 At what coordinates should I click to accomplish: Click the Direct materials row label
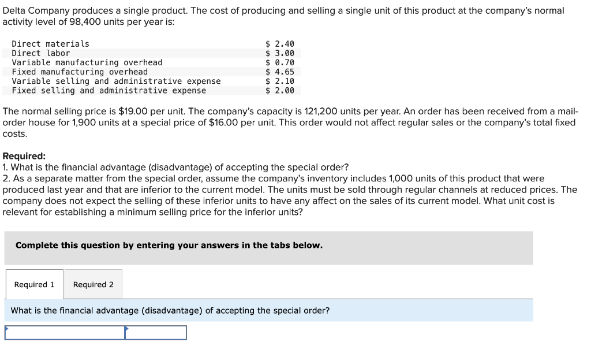tap(51, 44)
